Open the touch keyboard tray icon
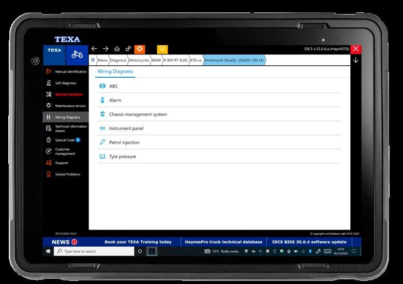The width and height of the screenshot is (403, 284). pos(327,251)
